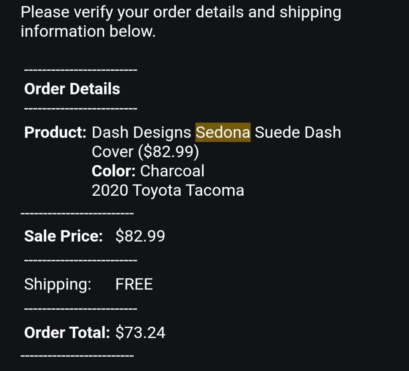Click the Dash Designs product name text
This screenshot has height=371, width=409.
(141, 133)
